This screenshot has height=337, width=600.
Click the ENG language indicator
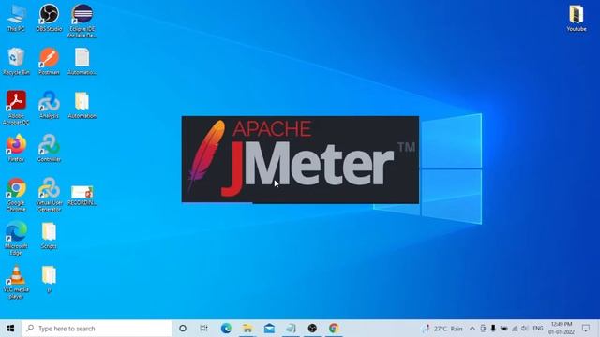click(x=537, y=329)
